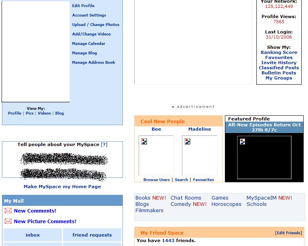Open Manage Address Book
308x246 pixels.
tap(93, 62)
